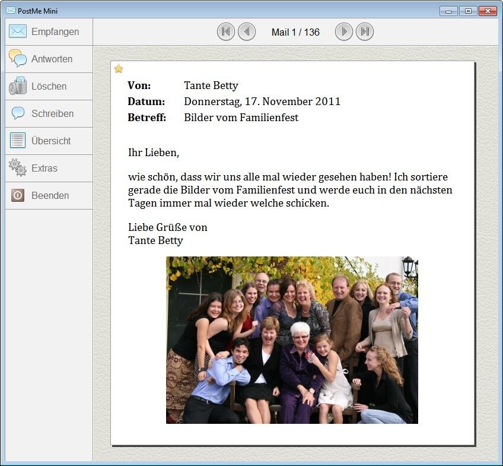The image size is (503, 466).
Task: Skip to the last mail
Action: click(x=365, y=32)
